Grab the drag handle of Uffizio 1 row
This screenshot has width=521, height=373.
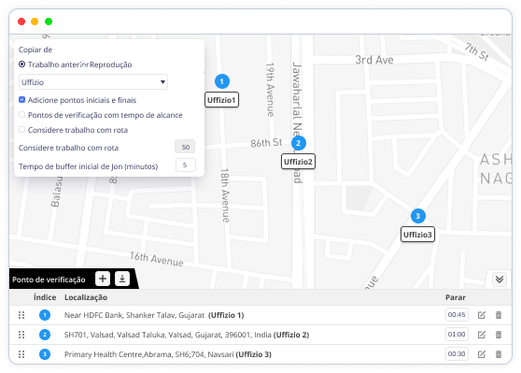21,315
